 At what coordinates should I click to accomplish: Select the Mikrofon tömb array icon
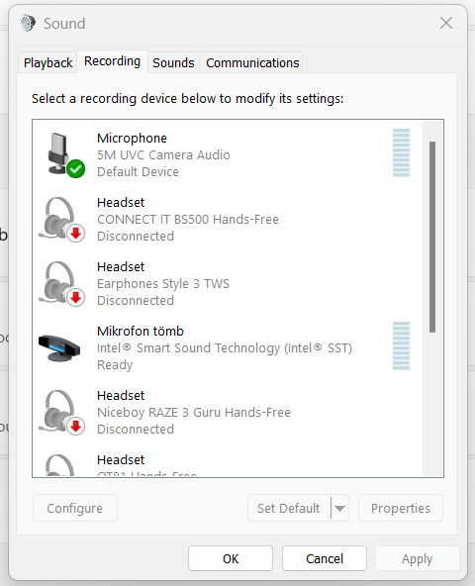[x=59, y=347]
